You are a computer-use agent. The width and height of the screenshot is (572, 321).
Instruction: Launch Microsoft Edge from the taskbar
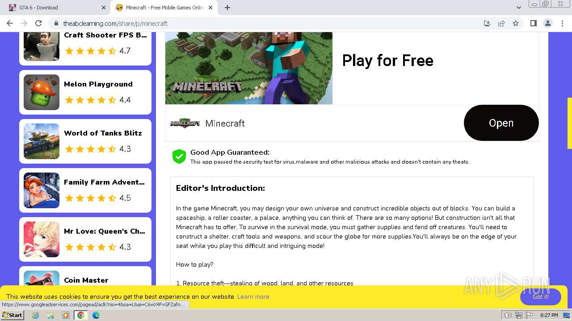point(96,315)
